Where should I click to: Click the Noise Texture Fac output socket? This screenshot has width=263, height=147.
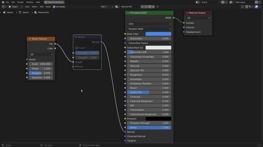(x=55, y=44)
